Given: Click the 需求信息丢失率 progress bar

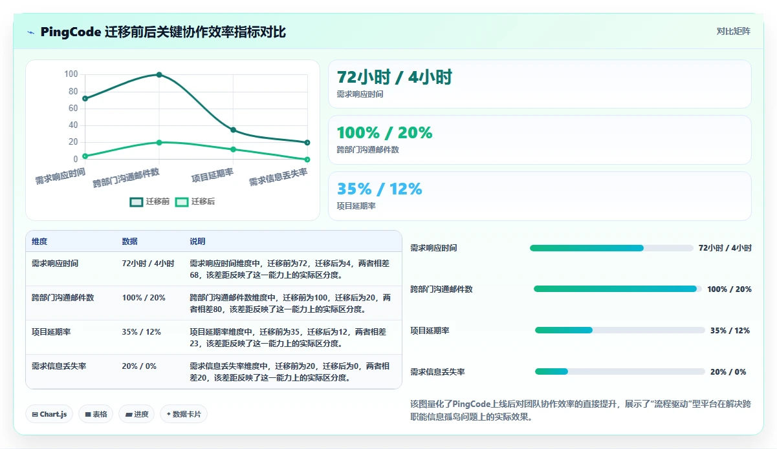Looking at the screenshot, I should click(x=620, y=372).
